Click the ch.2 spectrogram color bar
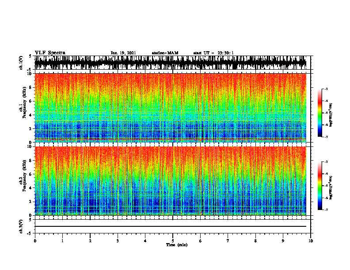Viewport: 350px width, 270px height. 320,186
